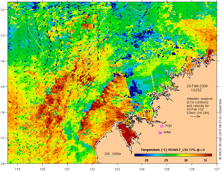Click the 200 1000m depth label
Image resolution: width=222 pixels, height=171 pixels.
(x=113, y=154)
